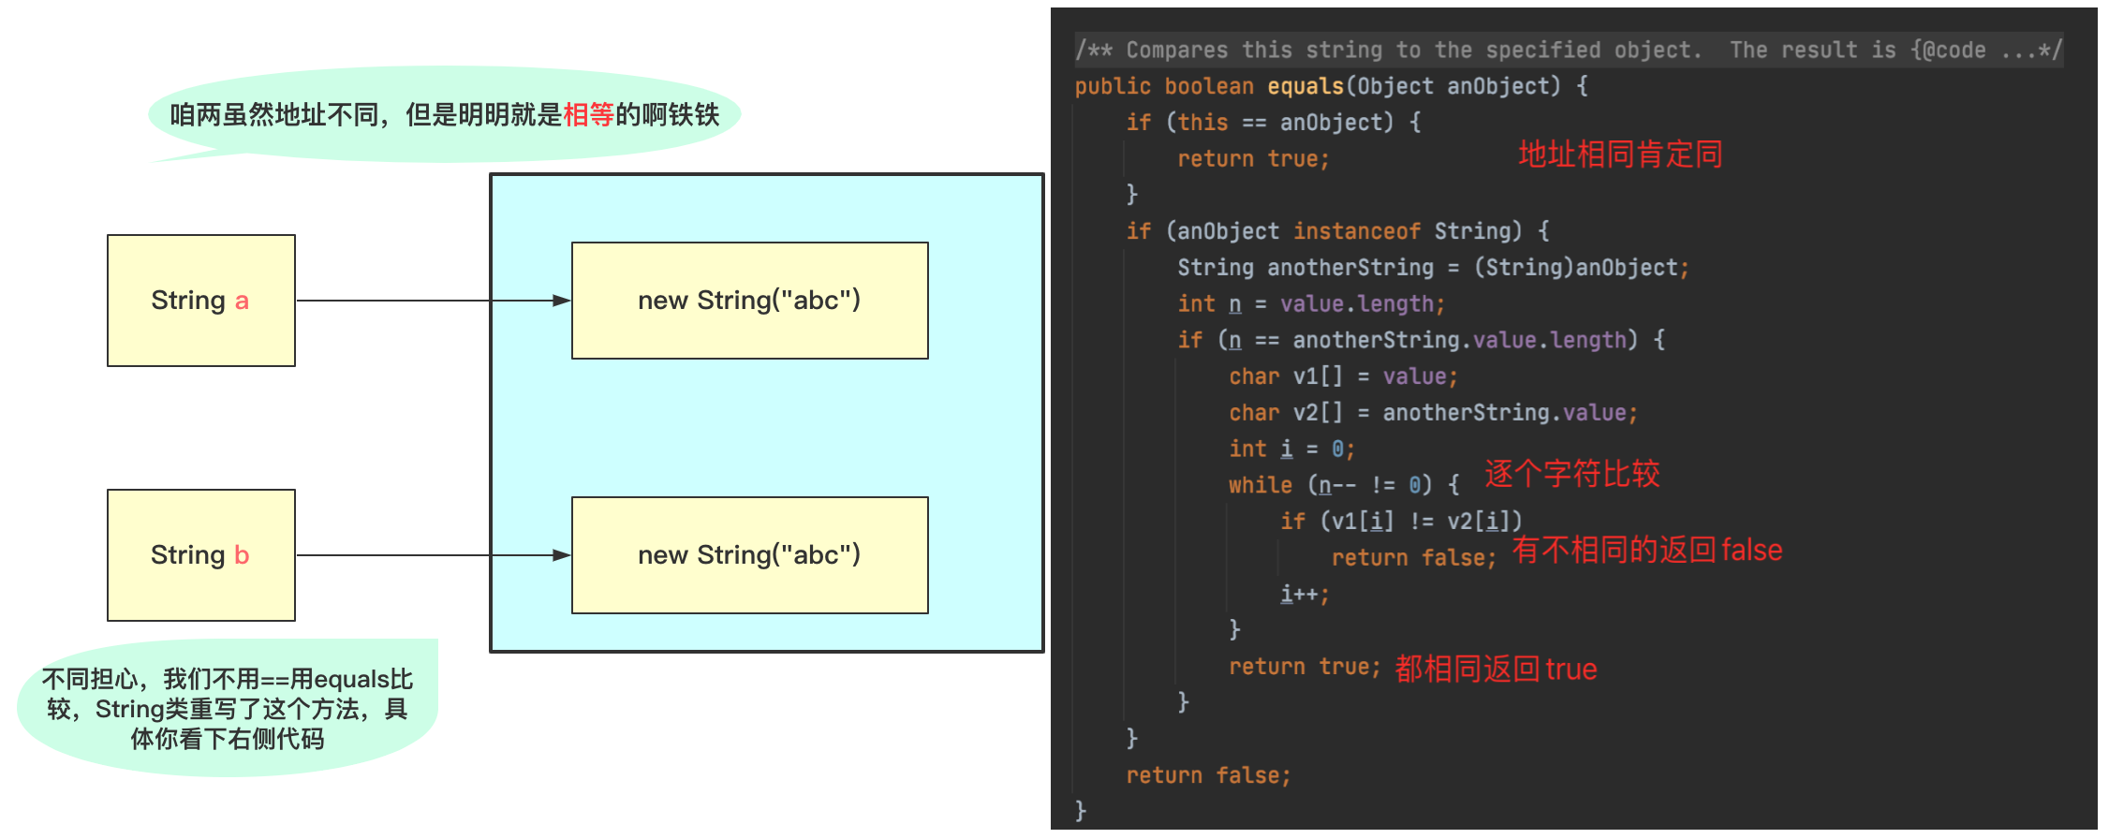Click the red annotation 都相同返回true
The image size is (2109, 839).
click(x=1496, y=669)
